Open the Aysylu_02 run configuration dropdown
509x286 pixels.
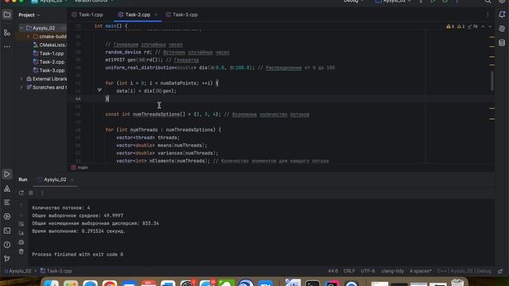[393, 2]
